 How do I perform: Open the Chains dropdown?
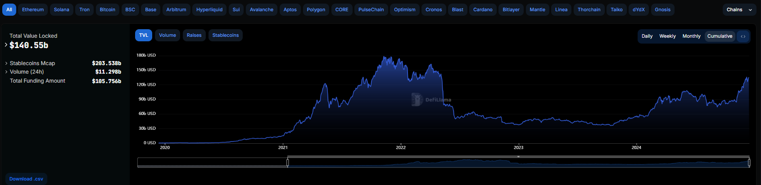click(x=739, y=9)
